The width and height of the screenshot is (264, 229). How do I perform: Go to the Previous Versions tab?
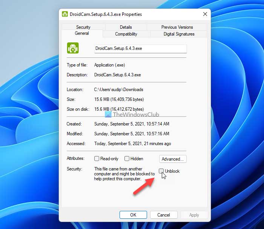(x=177, y=27)
